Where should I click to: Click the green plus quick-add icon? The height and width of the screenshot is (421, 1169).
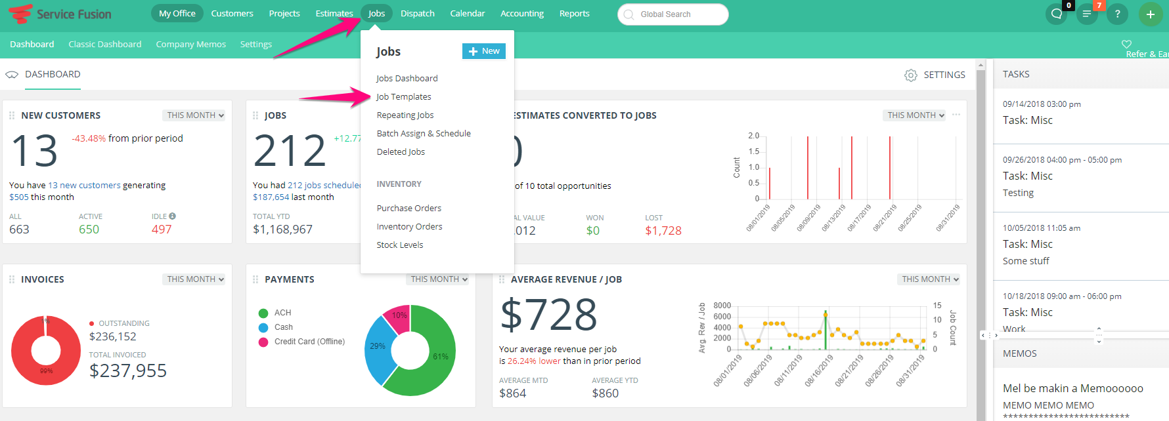1151,14
